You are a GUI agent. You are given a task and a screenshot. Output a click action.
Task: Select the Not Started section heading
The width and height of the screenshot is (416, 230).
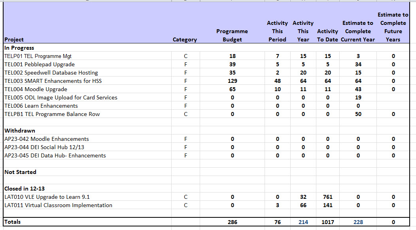[x=20, y=172]
